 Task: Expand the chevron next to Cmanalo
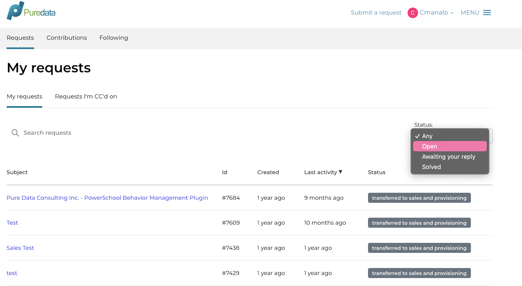(452, 13)
